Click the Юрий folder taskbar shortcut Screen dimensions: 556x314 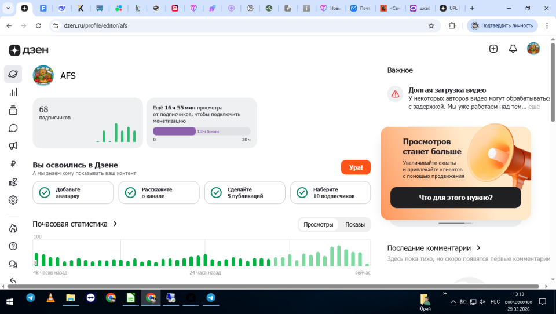(425, 302)
